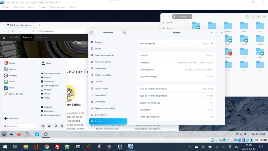Open view options dropdown arrow in file manager
Image resolution: width=268 pixels, height=151 pixels.
click(x=259, y=17)
